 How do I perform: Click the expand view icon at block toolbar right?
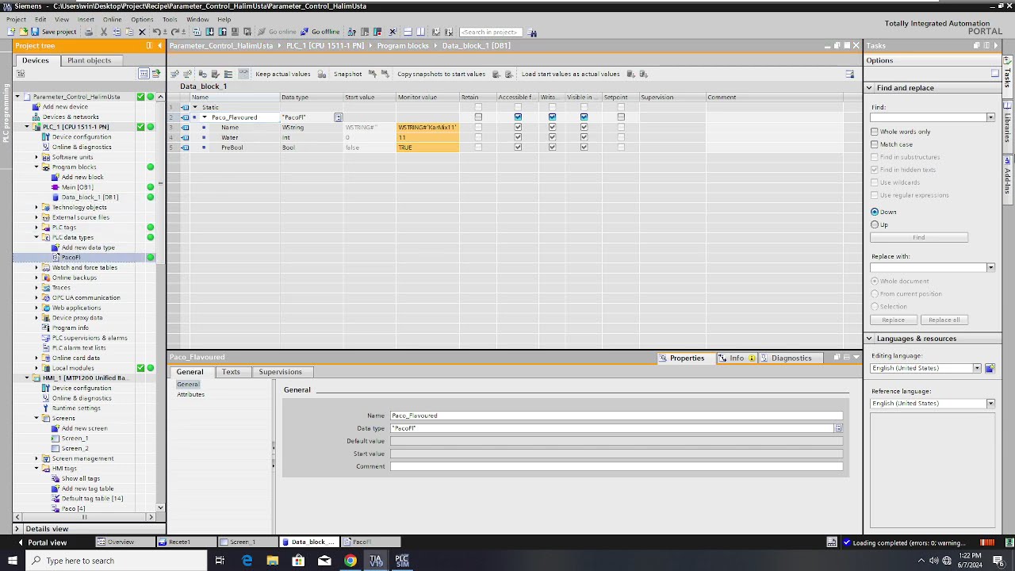point(849,74)
